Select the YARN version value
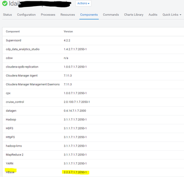 point(75,164)
